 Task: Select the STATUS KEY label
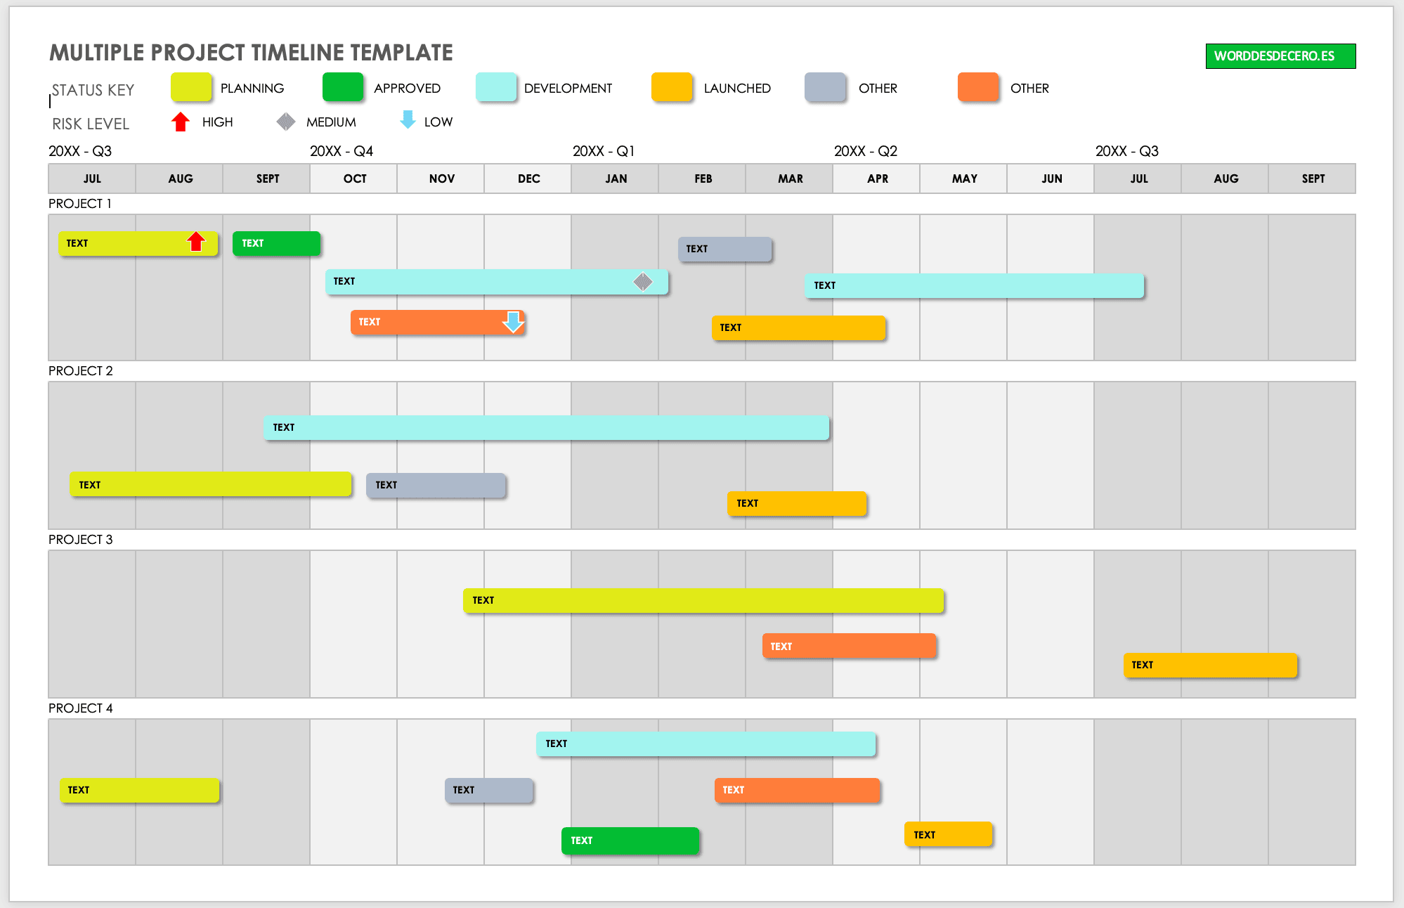(x=93, y=90)
